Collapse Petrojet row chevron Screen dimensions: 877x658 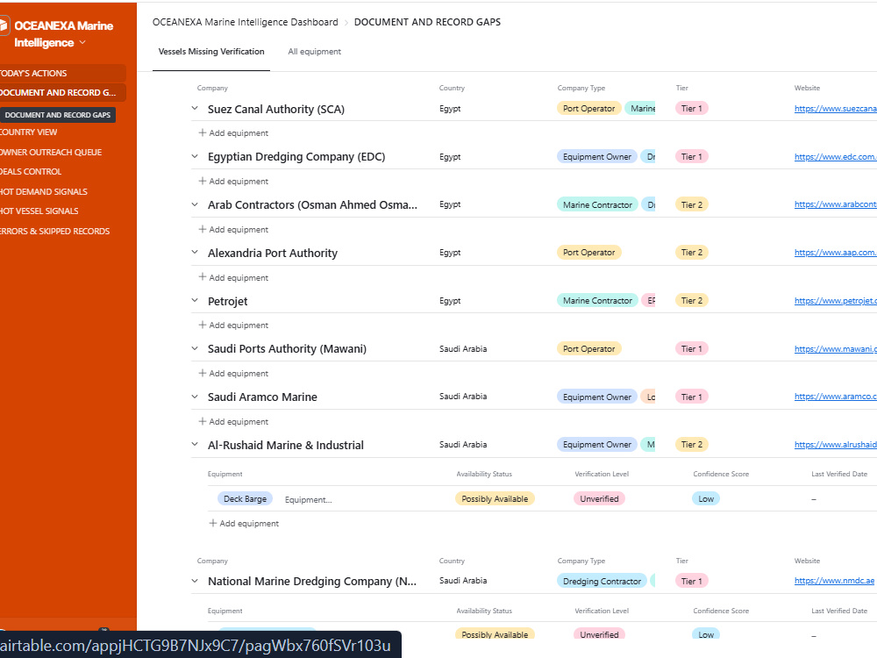[195, 300]
